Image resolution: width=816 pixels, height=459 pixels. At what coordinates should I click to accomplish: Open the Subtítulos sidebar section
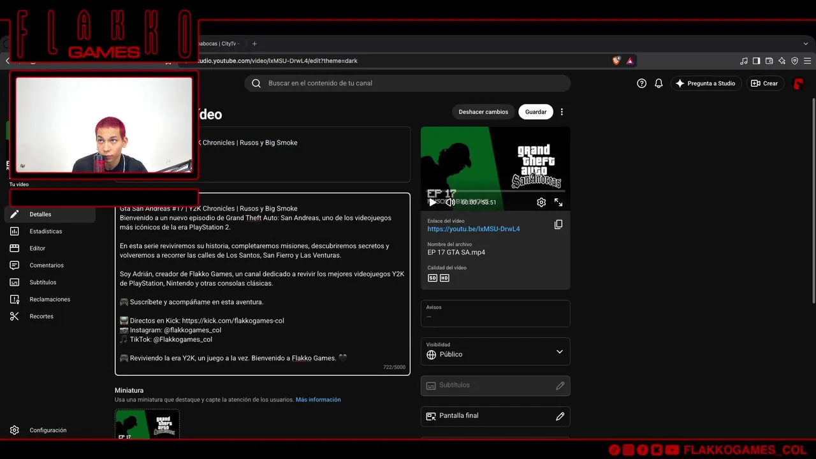(50, 282)
